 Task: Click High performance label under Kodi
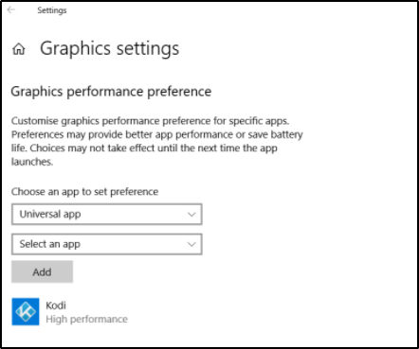point(86,319)
